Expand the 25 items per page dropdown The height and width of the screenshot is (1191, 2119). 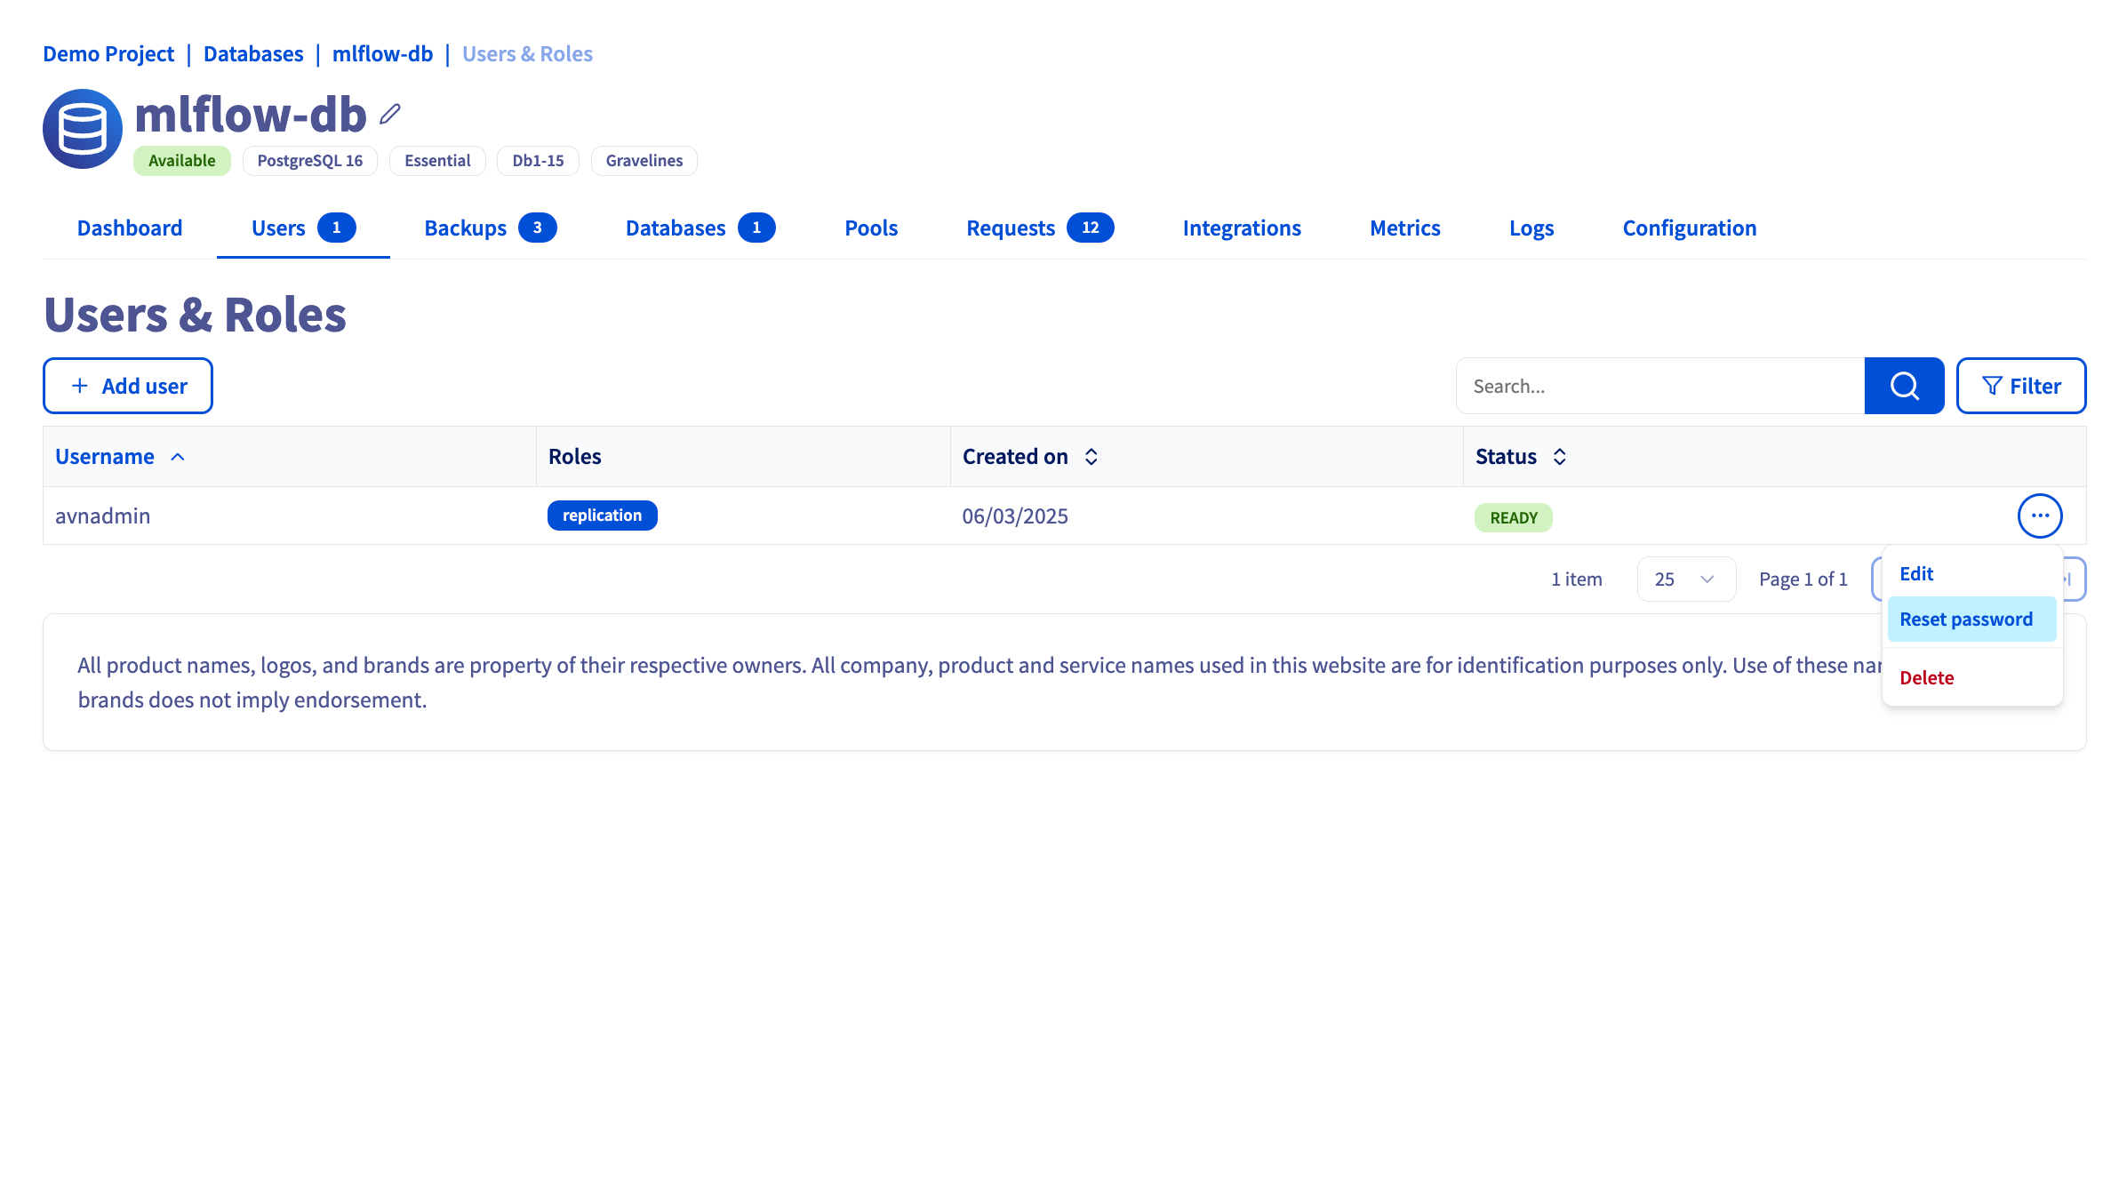(1686, 580)
